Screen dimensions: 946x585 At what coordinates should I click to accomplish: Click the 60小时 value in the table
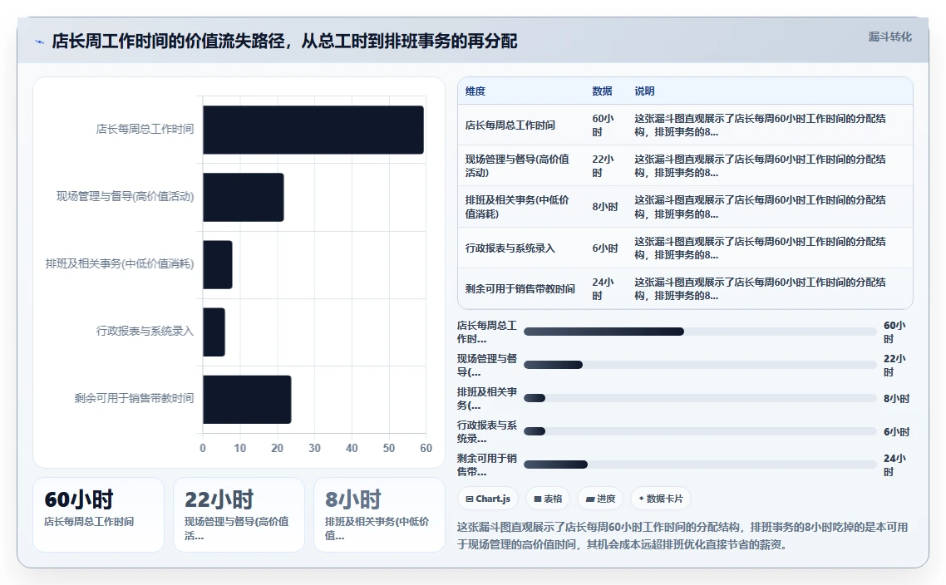coord(604,125)
